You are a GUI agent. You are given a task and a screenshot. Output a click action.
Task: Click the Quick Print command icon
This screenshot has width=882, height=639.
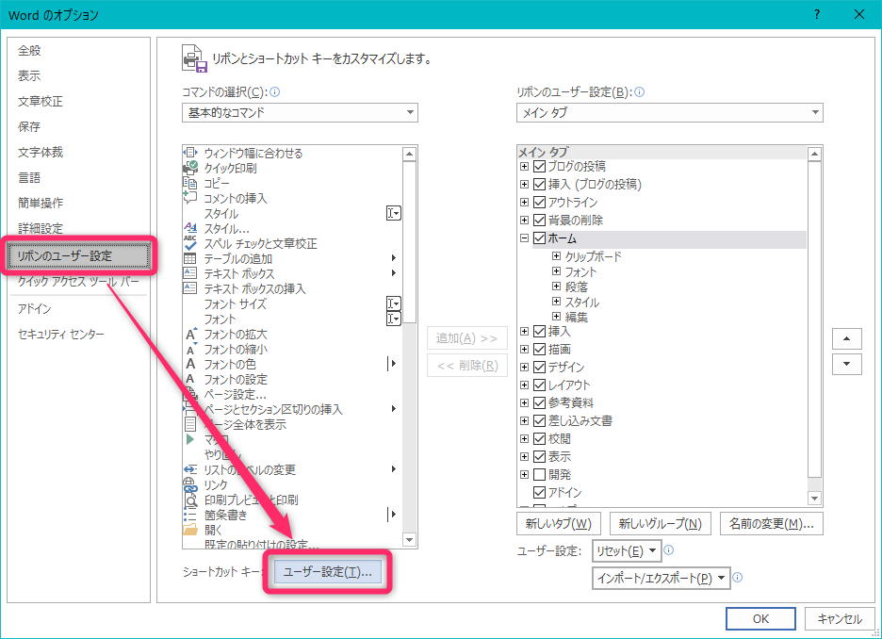point(189,169)
